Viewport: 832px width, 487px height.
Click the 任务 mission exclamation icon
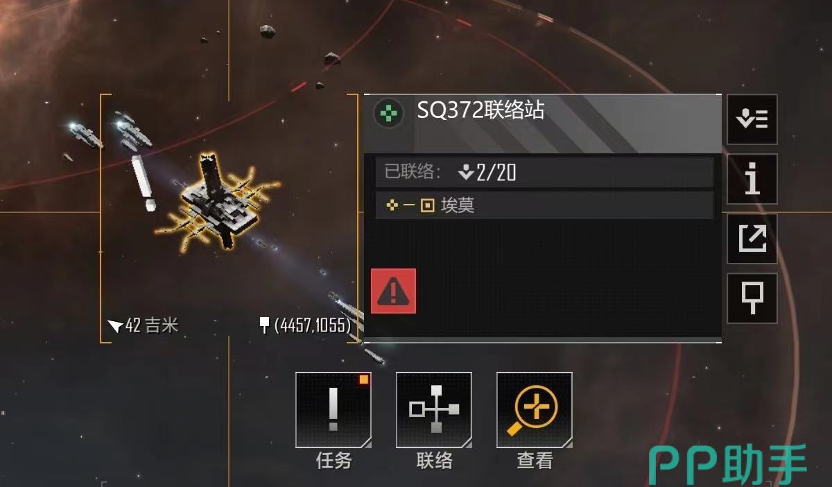pos(333,410)
